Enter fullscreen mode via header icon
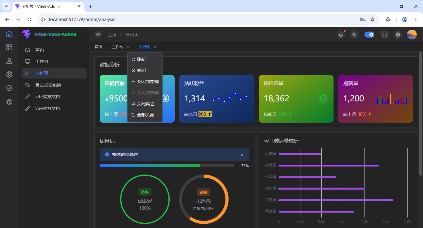This screenshot has width=423, height=228. 385,35
